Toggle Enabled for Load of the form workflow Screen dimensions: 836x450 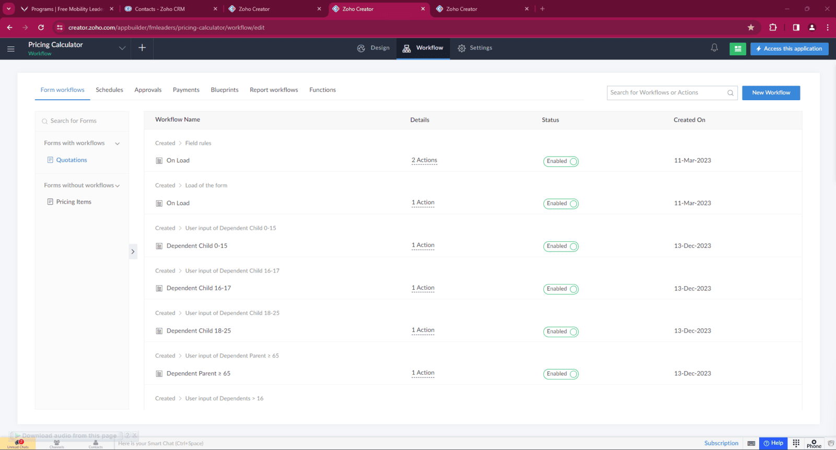(x=561, y=204)
